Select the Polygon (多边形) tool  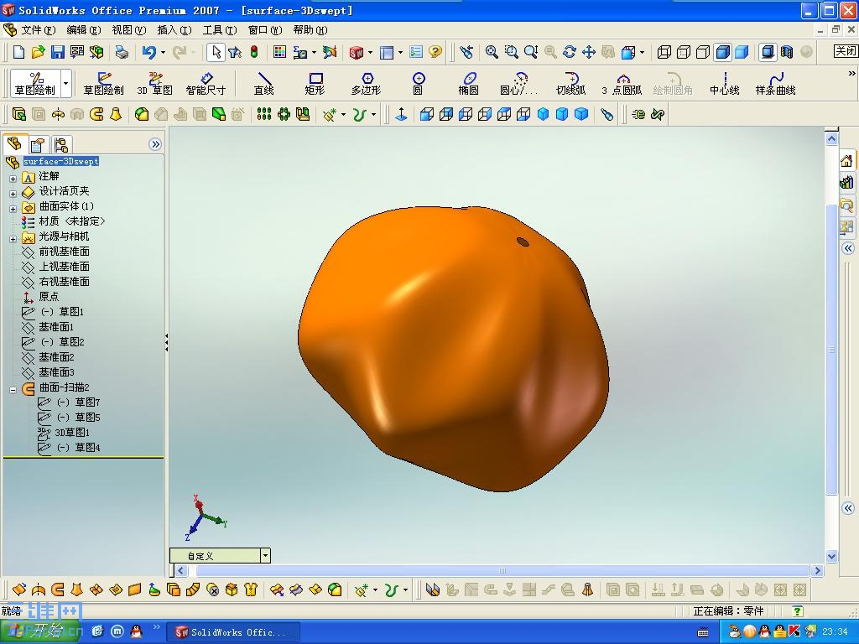click(366, 84)
